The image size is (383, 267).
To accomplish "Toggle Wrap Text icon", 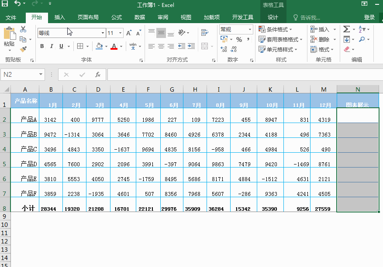I will tap(205, 32).
